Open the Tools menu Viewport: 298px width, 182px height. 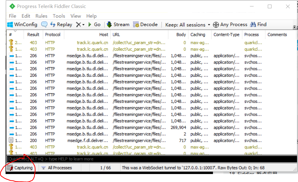[x=59, y=16]
